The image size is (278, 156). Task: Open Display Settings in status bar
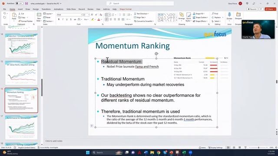point(215,147)
